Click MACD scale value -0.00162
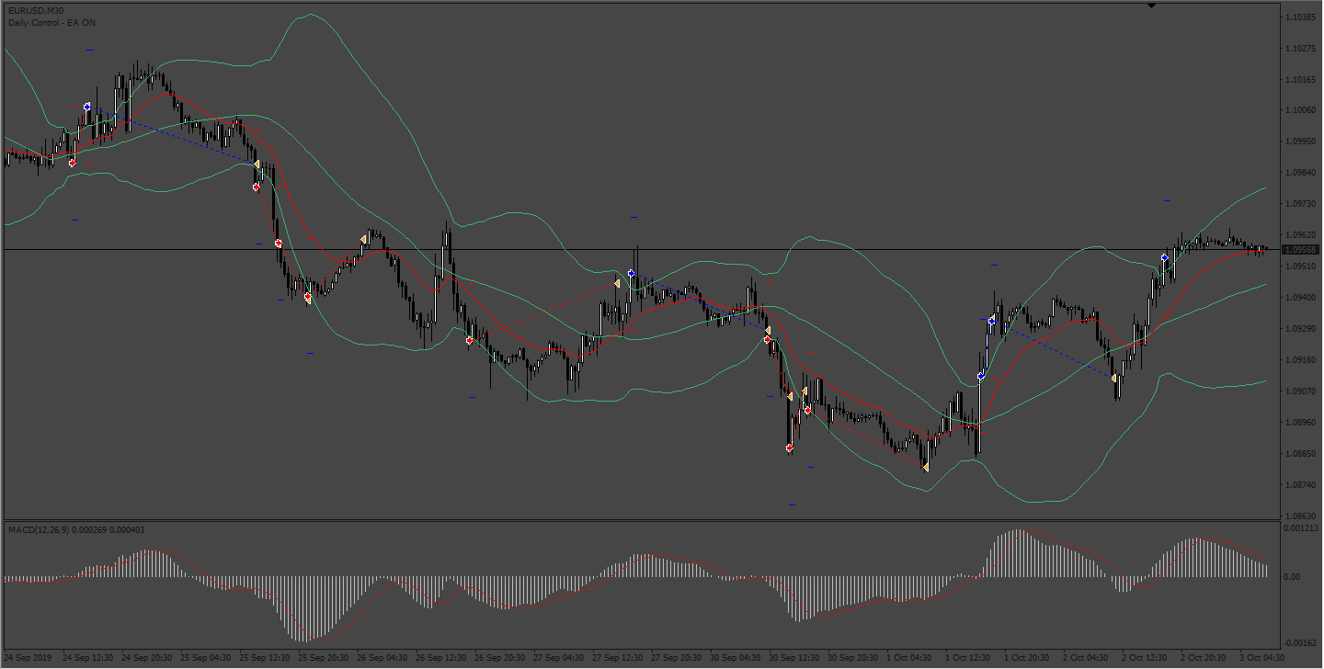 coord(1301,642)
